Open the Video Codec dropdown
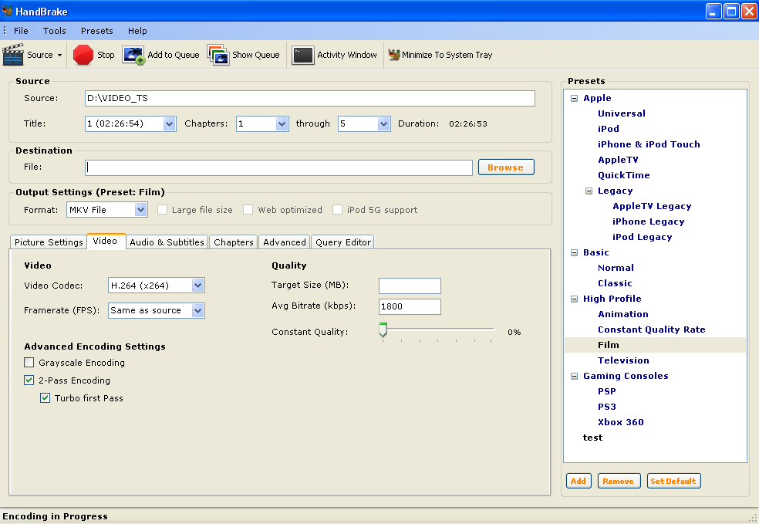The width and height of the screenshot is (759, 524). (x=197, y=286)
